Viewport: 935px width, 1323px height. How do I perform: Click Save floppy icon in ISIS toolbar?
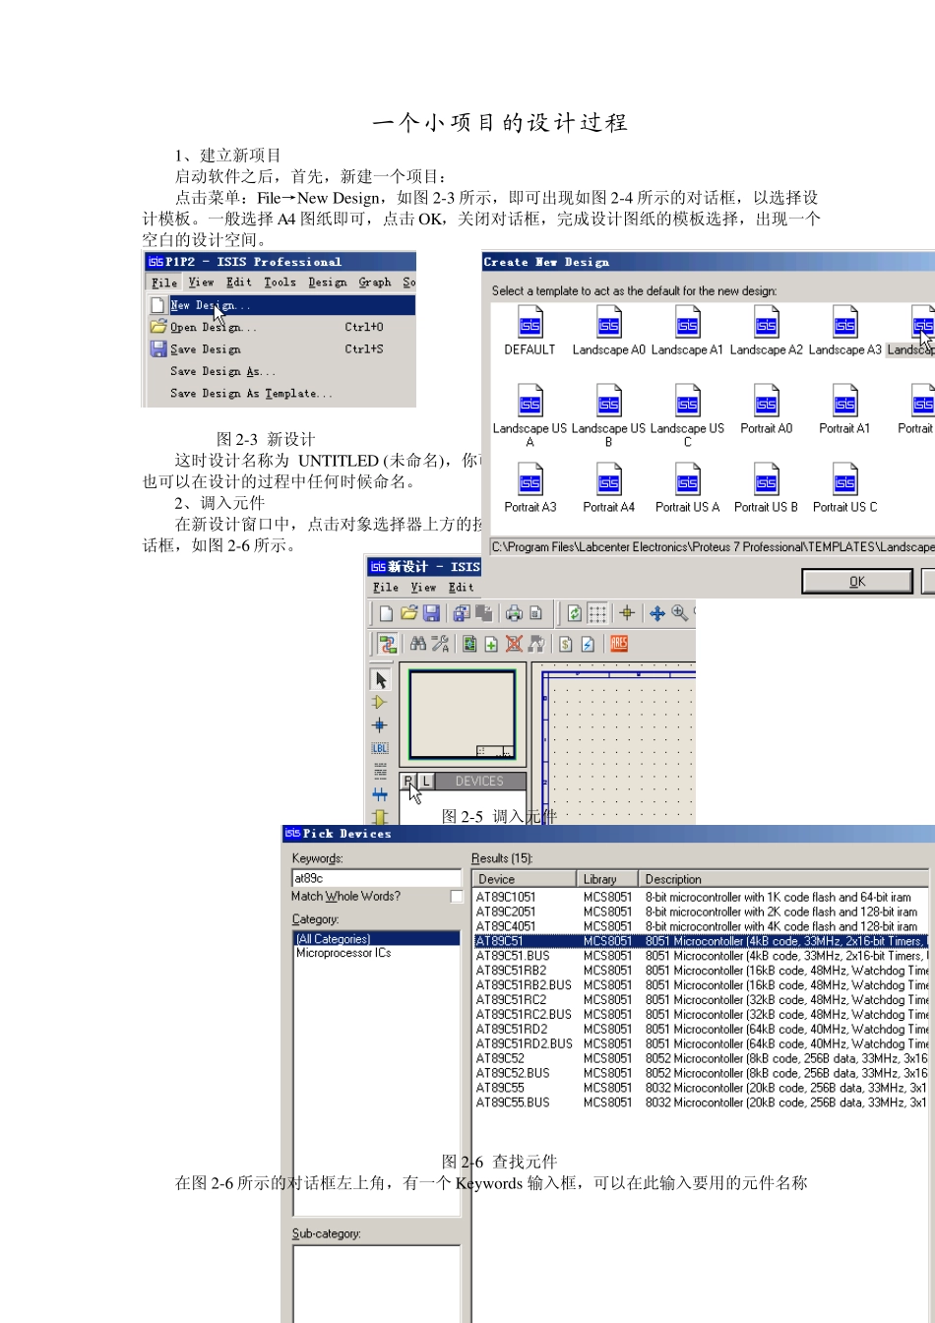click(x=431, y=613)
